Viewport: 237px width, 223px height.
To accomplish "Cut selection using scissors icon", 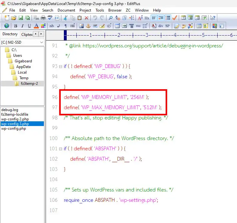I will pos(65,18).
